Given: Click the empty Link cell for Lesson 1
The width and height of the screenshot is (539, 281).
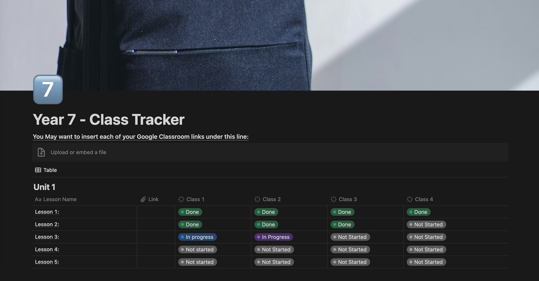Looking at the screenshot, I should 156,212.
